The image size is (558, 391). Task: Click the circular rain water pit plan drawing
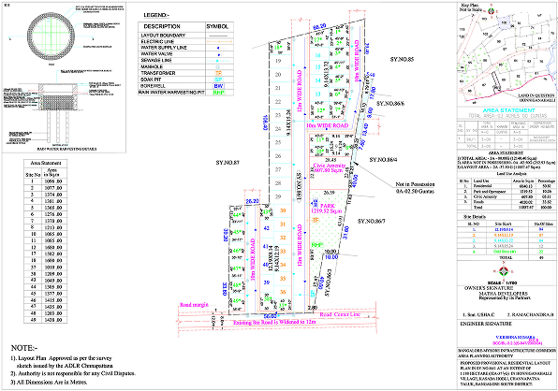point(51,36)
